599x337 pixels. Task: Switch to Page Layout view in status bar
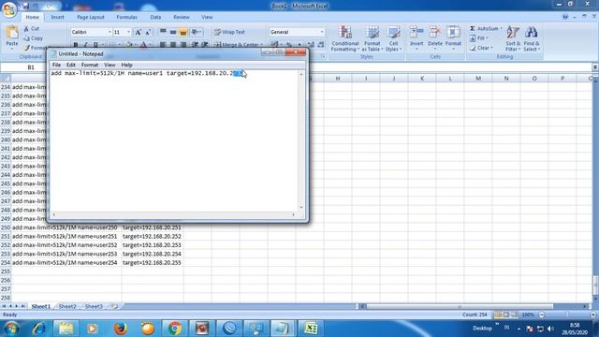pyautogui.click(x=506, y=315)
